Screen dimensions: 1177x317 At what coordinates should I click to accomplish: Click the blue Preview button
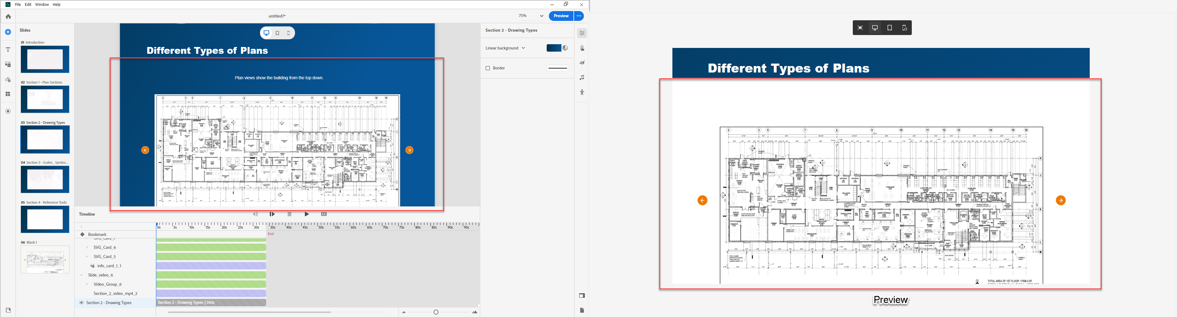point(561,16)
